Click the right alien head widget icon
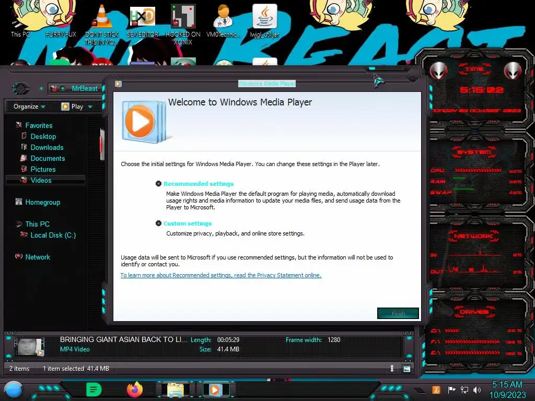The image size is (535, 401). pos(513,70)
